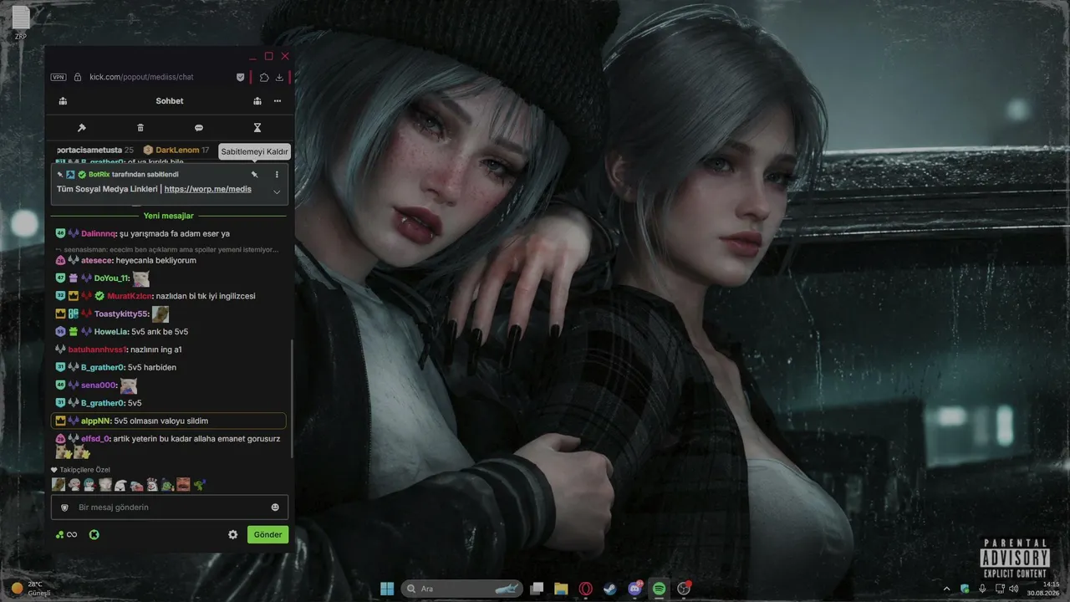Open Spotify from the taskbar
The width and height of the screenshot is (1070, 602).
point(659,589)
